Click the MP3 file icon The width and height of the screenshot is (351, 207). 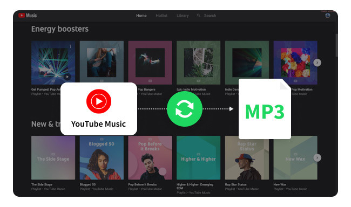coord(265,109)
